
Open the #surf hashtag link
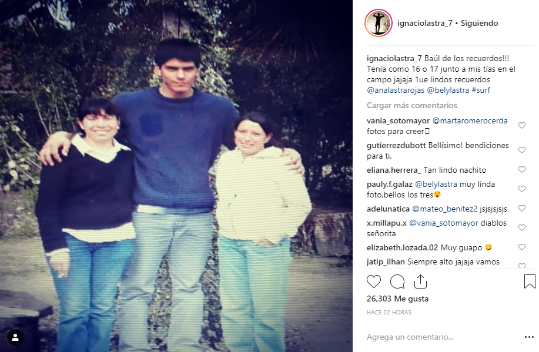[x=481, y=90]
